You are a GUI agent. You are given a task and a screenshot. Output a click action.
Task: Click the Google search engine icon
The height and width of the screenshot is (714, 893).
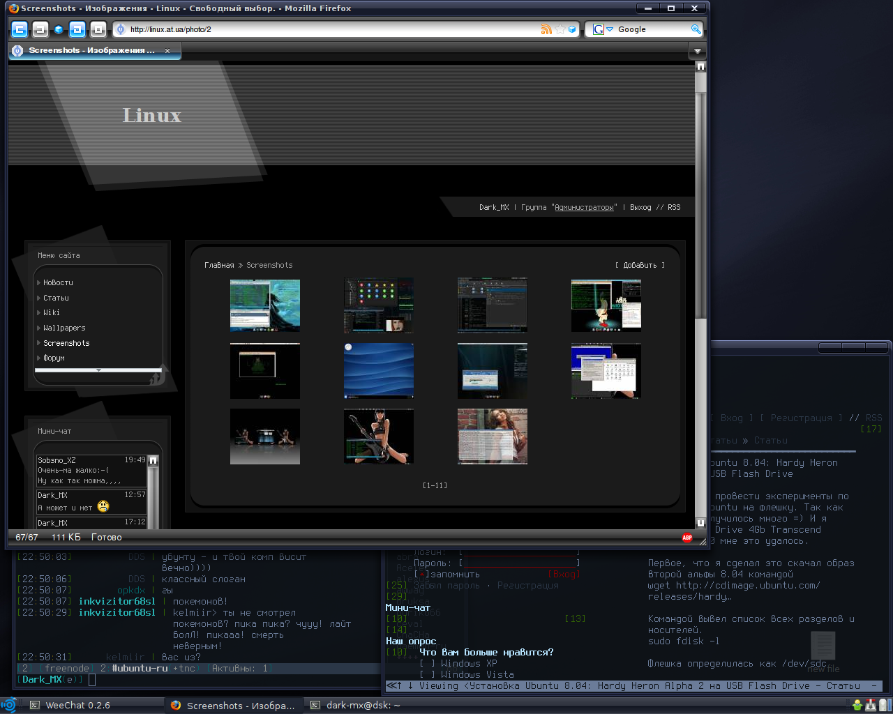click(599, 29)
